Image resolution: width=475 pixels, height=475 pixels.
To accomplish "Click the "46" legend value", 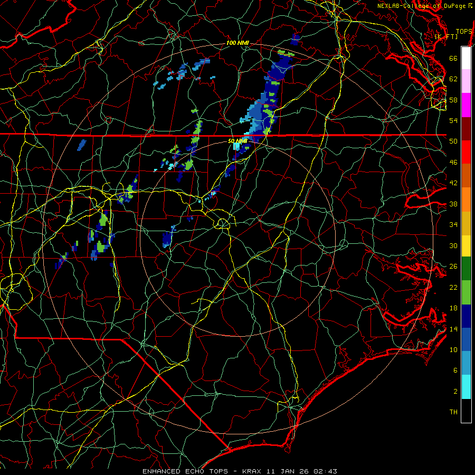I will 453,163.
